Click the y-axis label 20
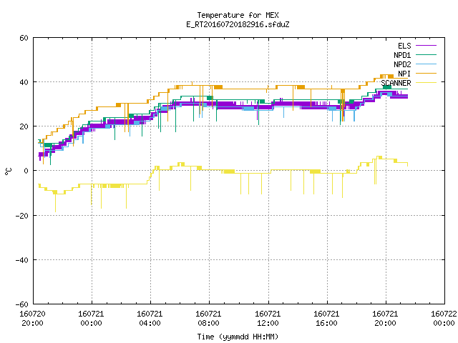 tap(24, 126)
